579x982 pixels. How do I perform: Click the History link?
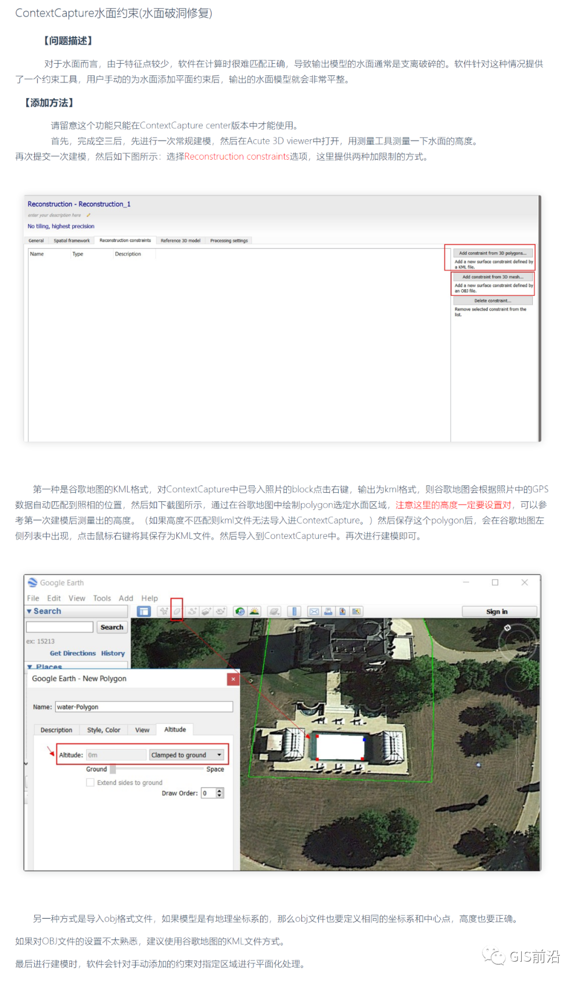[x=113, y=654]
